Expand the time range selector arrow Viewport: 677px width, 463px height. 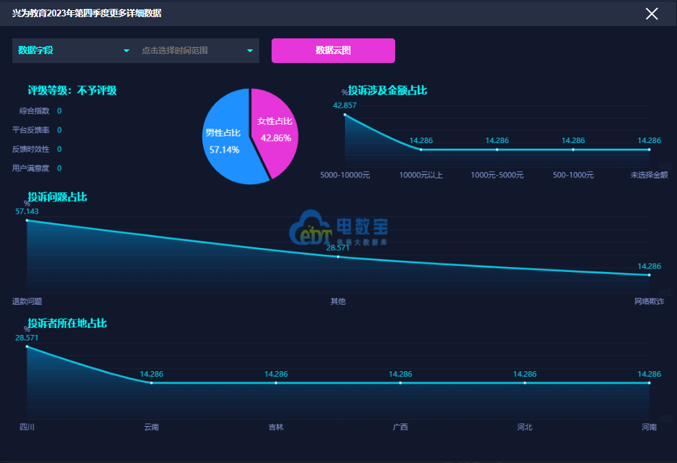[250, 51]
